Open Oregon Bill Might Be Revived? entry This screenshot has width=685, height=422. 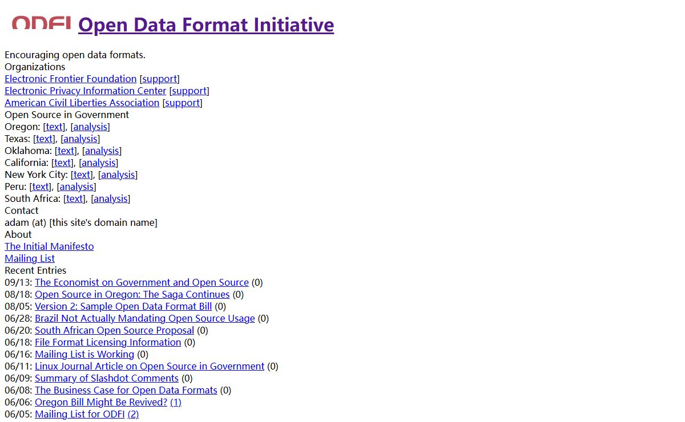[101, 402]
